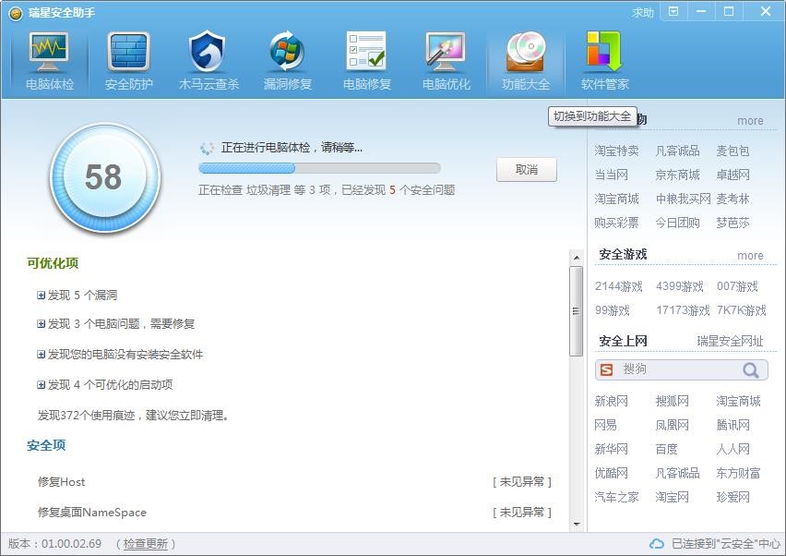The height and width of the screenshot is (556, 786).
Task: Open the 瑞星安全网址 link
Action: [x=730, y=341]
